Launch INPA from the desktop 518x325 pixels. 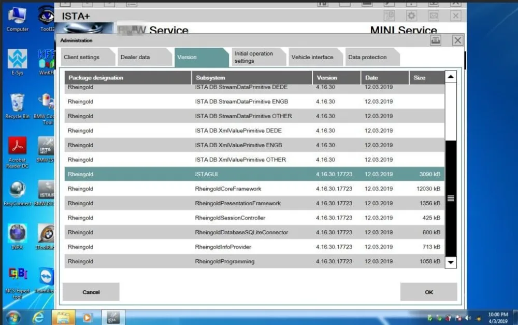[17, 237]
